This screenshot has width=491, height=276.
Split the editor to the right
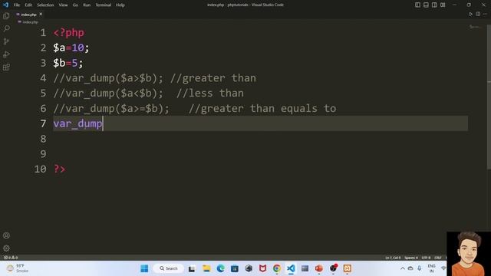[478, 14]
